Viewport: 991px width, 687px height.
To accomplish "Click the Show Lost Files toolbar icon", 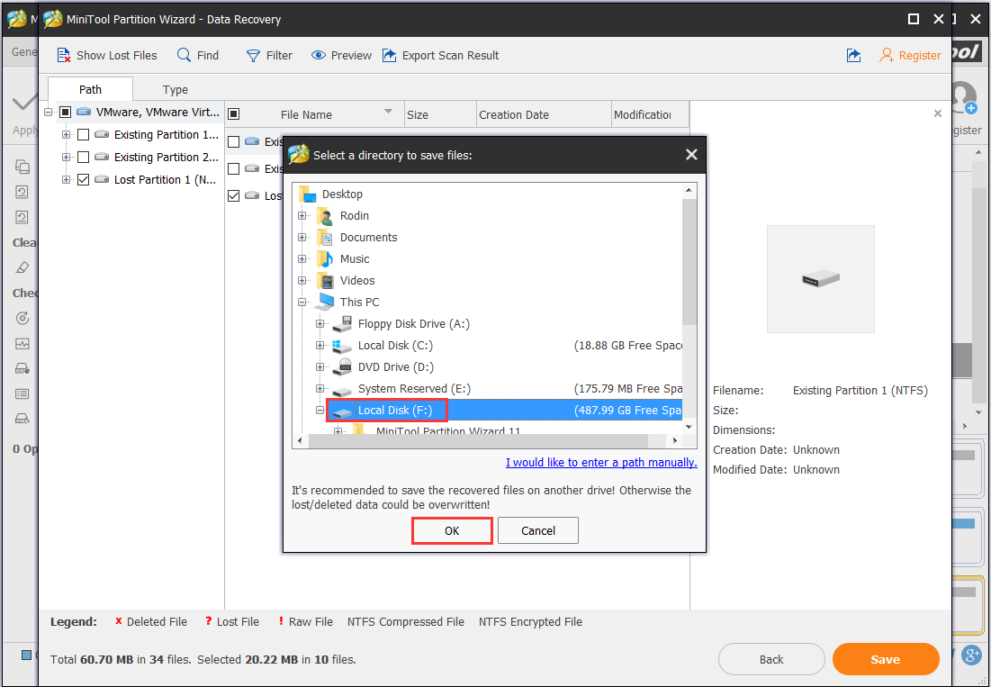I will point(64,56).
